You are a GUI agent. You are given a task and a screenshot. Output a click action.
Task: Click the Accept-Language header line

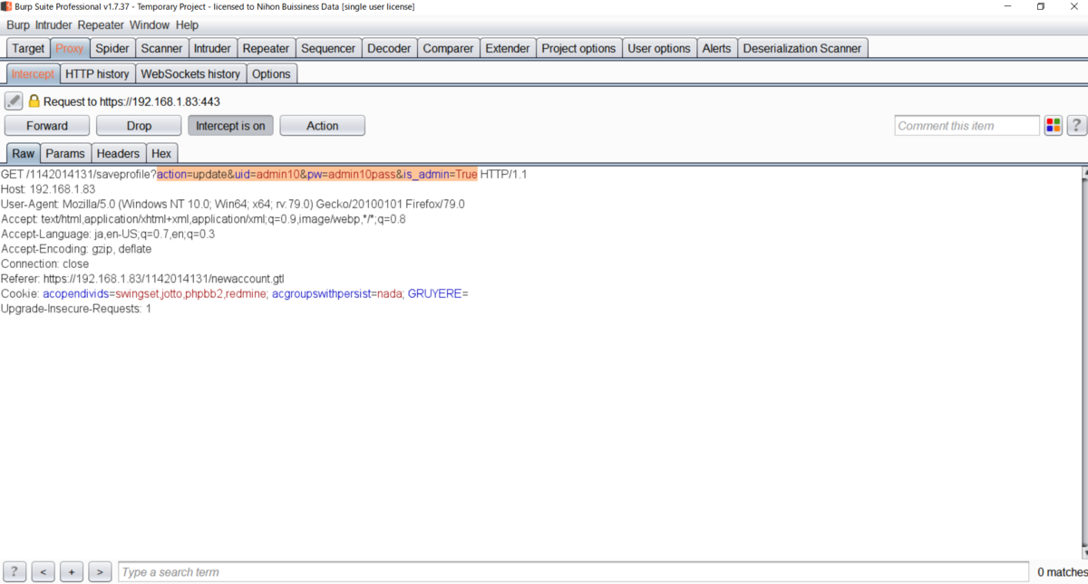[108, 234]
